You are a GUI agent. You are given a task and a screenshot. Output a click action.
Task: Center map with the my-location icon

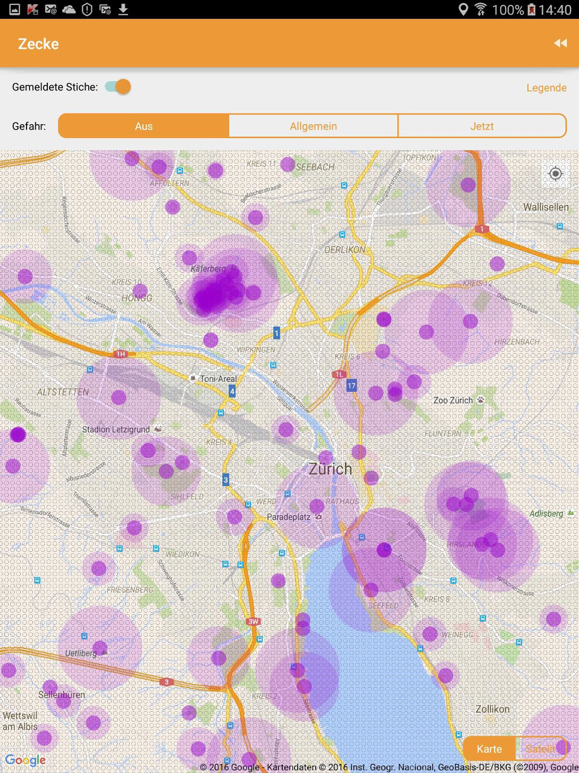pyautogui.click(x=555, y=173)
